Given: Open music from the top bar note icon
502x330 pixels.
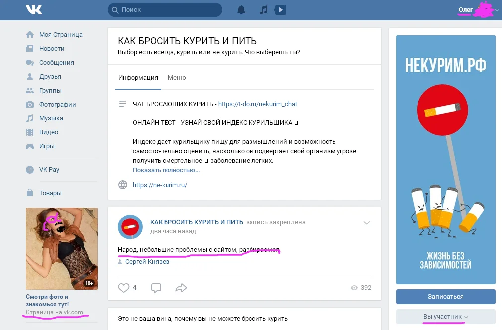Looking at the screenshot, I should tap(263, 9).
